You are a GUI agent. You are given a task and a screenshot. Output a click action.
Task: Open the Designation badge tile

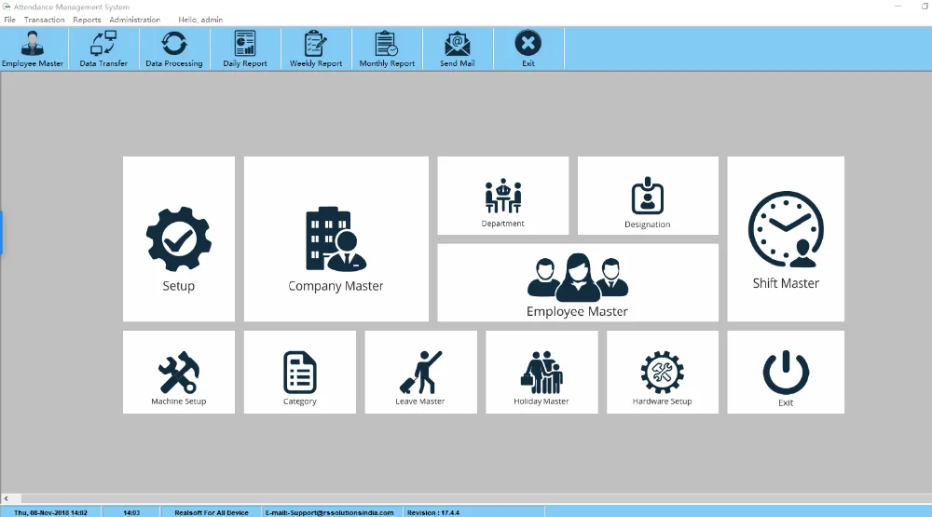tap(647, 197)
